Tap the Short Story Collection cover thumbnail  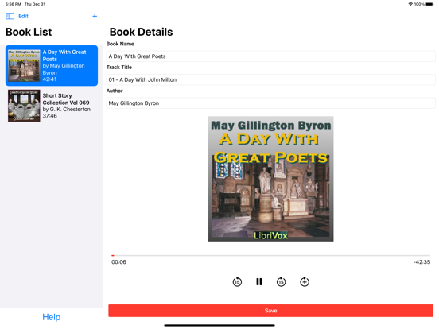(x=24, y=106)
